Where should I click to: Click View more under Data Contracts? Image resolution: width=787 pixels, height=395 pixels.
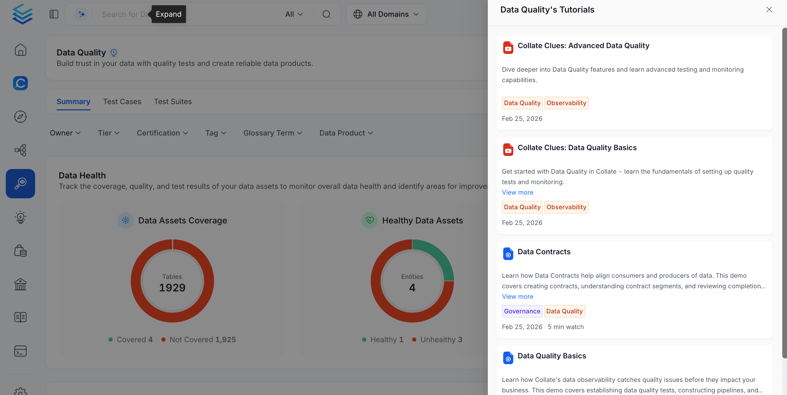click(517, 296)
